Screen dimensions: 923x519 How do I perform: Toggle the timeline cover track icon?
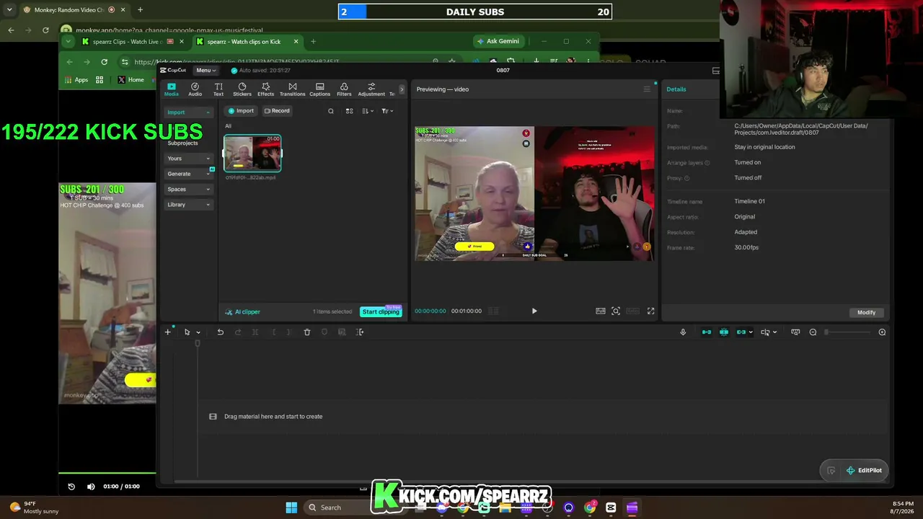tap(795, 332)
